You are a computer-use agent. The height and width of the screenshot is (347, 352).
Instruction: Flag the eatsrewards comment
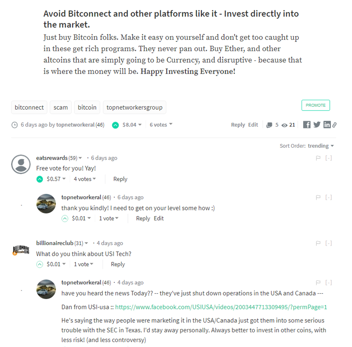[318, 158]
